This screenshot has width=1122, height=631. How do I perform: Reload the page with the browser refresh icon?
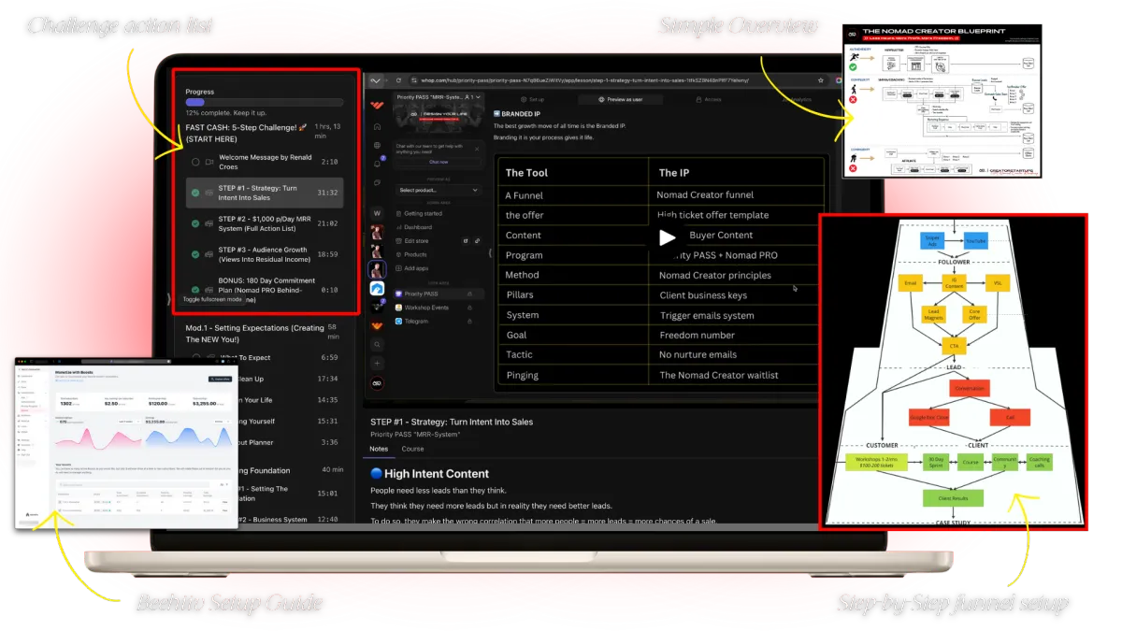coord(397,80)
